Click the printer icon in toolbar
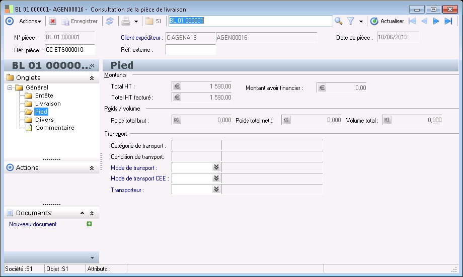Screen dimensions: 463x277 (126, 21)
